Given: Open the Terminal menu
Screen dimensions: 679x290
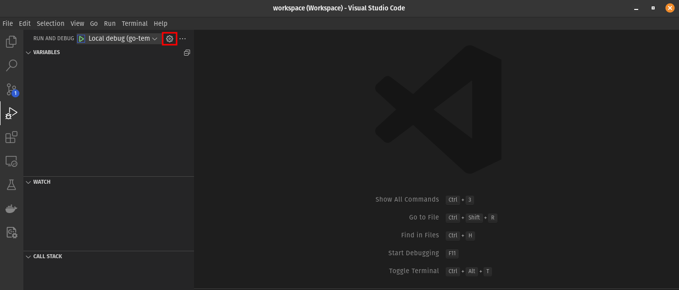Looking at the screenshot, I should click(134, 23).
